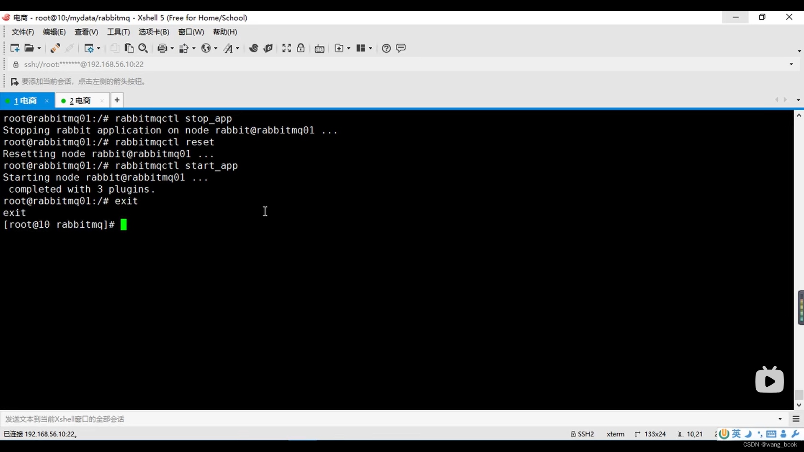Expand the compose bar dropdown arrow
The height and width of the screenshot is (452, 804).
[780, 419]
